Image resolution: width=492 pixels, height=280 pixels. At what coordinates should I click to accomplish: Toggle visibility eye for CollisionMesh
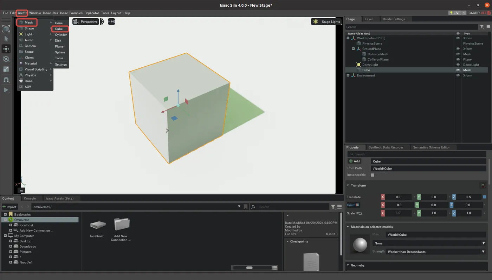(x=458, y=54)
